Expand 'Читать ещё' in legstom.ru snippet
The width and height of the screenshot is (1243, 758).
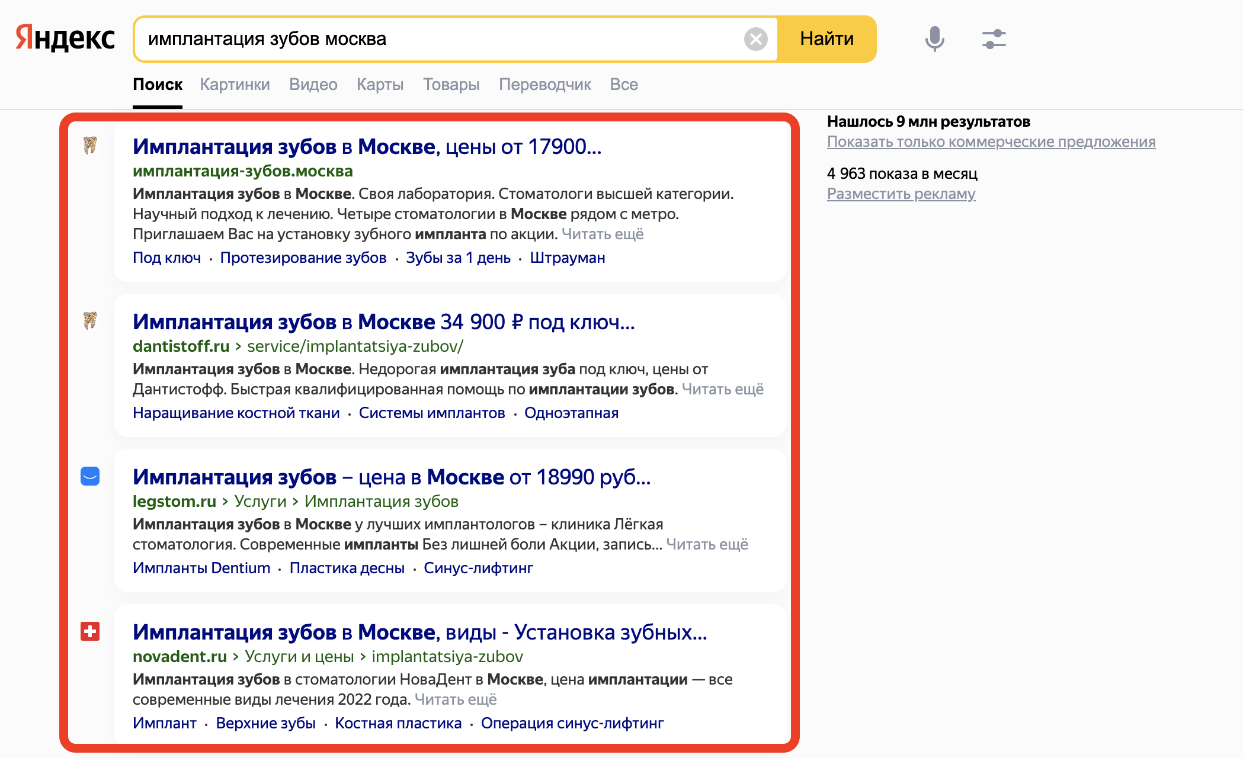(x=707, y=544)
